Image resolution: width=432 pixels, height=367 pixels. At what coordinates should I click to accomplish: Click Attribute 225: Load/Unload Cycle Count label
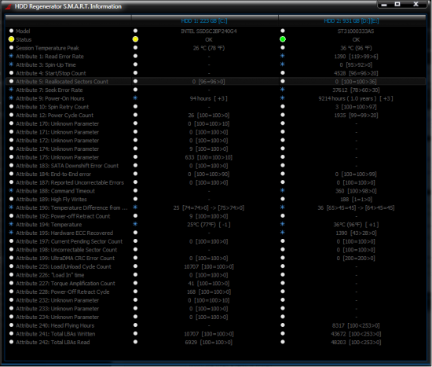(x=64, y=266)
